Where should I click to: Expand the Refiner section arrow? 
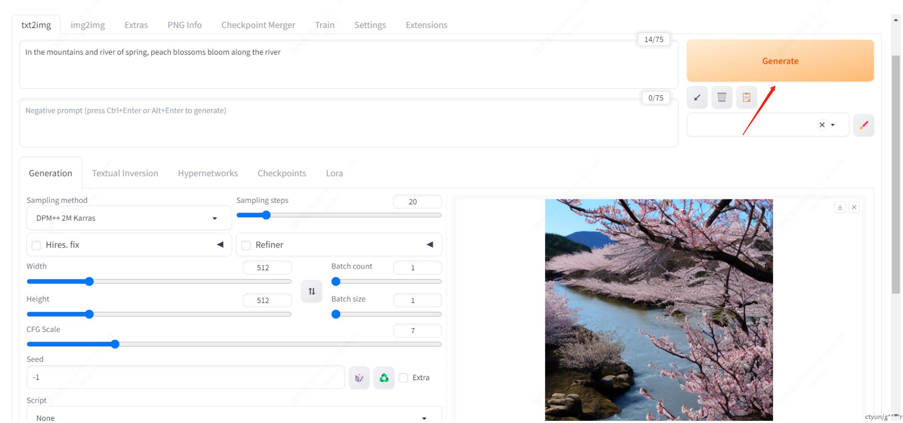[430, 245]
